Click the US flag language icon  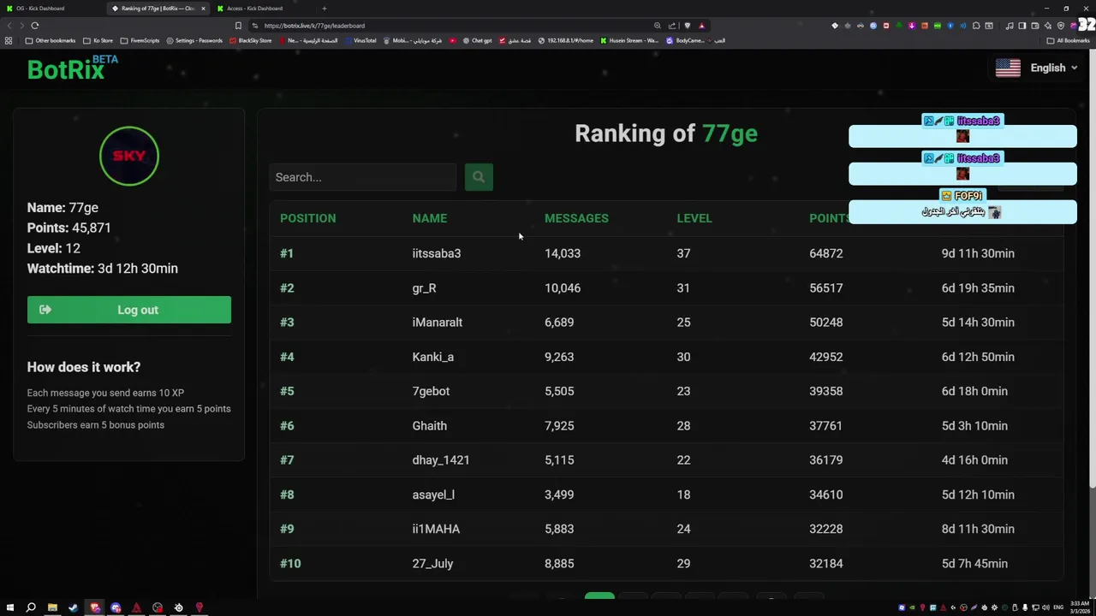1008,68
